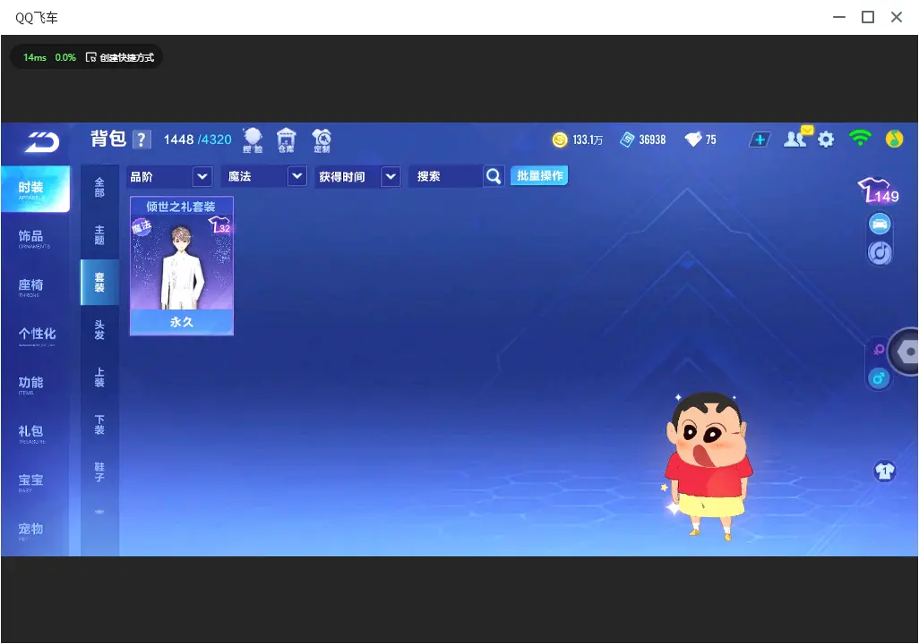
Task: Click the diamond currency icon
Action: [693, 140]
